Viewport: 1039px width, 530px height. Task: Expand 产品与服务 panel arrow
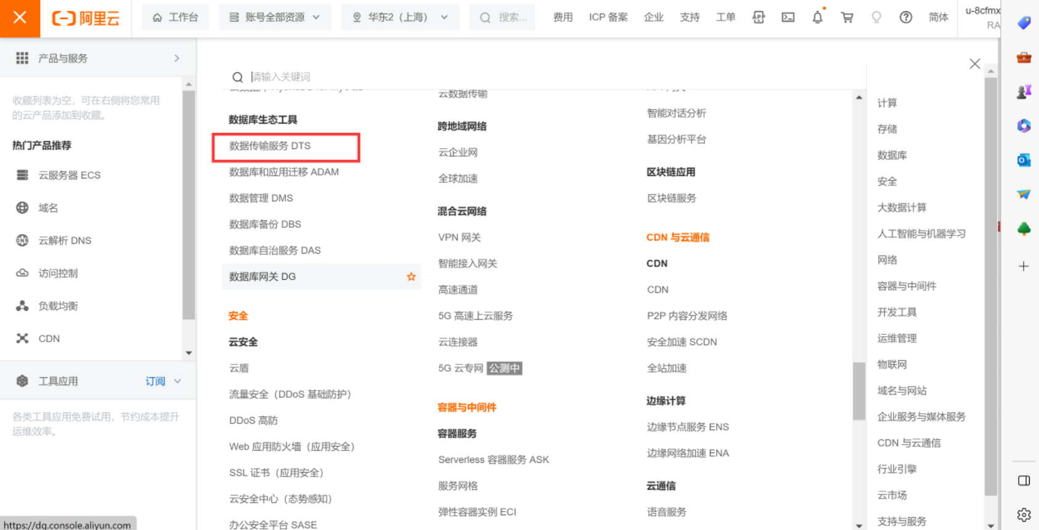pos(177,58)
